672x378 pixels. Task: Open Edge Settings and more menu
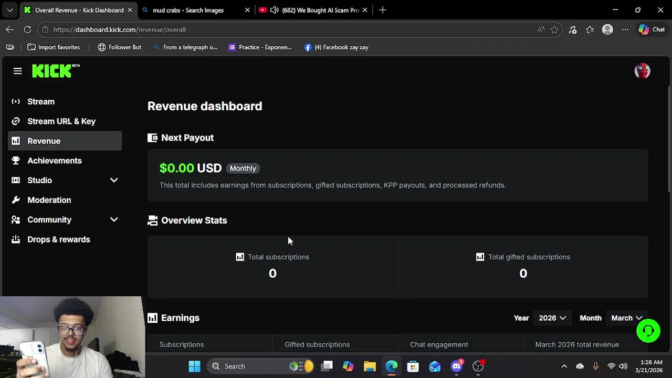(625, 29)
